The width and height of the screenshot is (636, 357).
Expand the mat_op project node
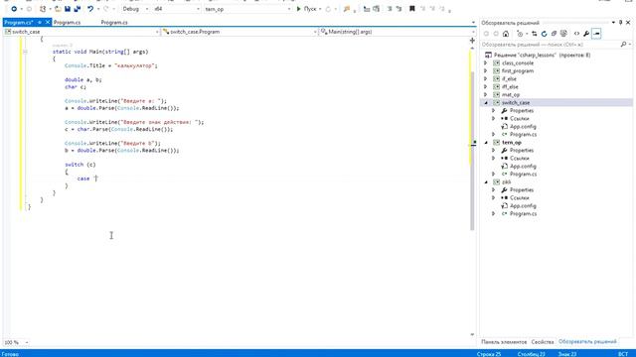486,95
